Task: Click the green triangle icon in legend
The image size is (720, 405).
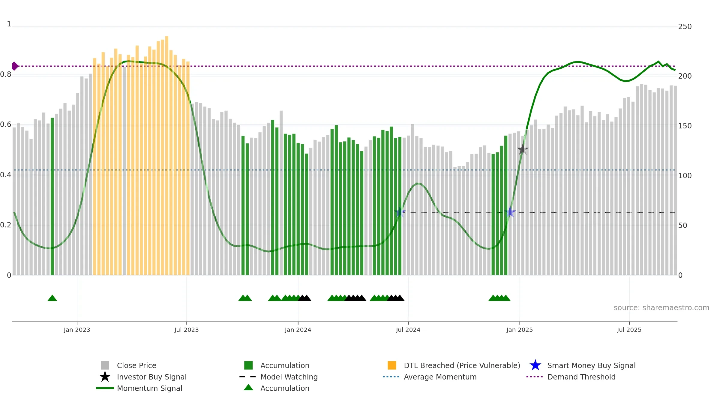Action: [x=248, y=388]
